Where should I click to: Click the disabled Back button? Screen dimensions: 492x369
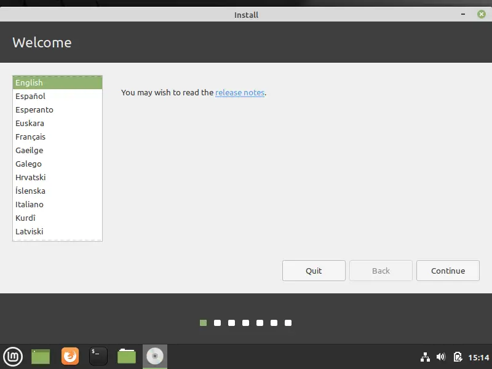pos(381,271)
